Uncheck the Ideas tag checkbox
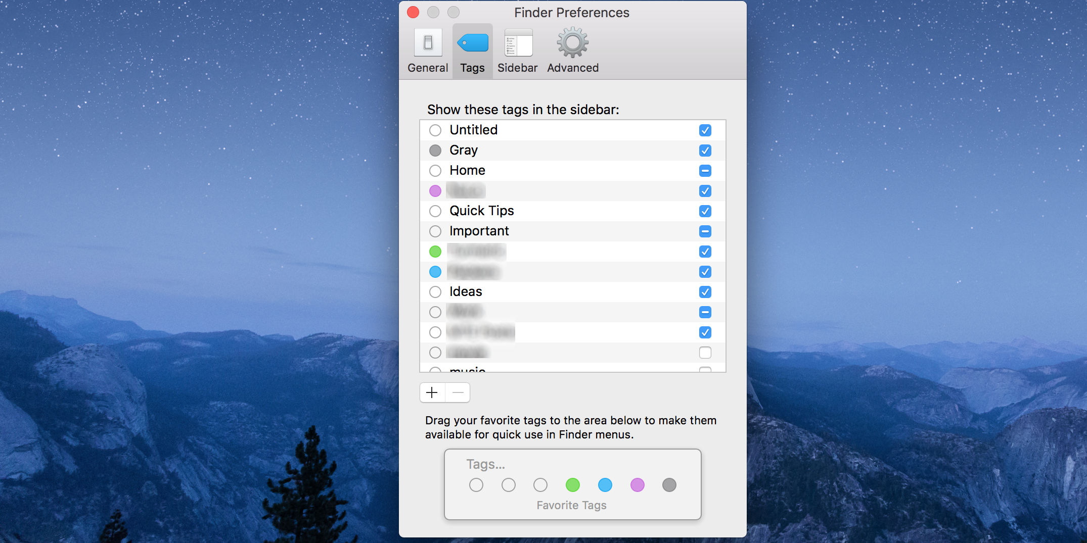Screen dimensions: 1087x543 coord(705,292)
